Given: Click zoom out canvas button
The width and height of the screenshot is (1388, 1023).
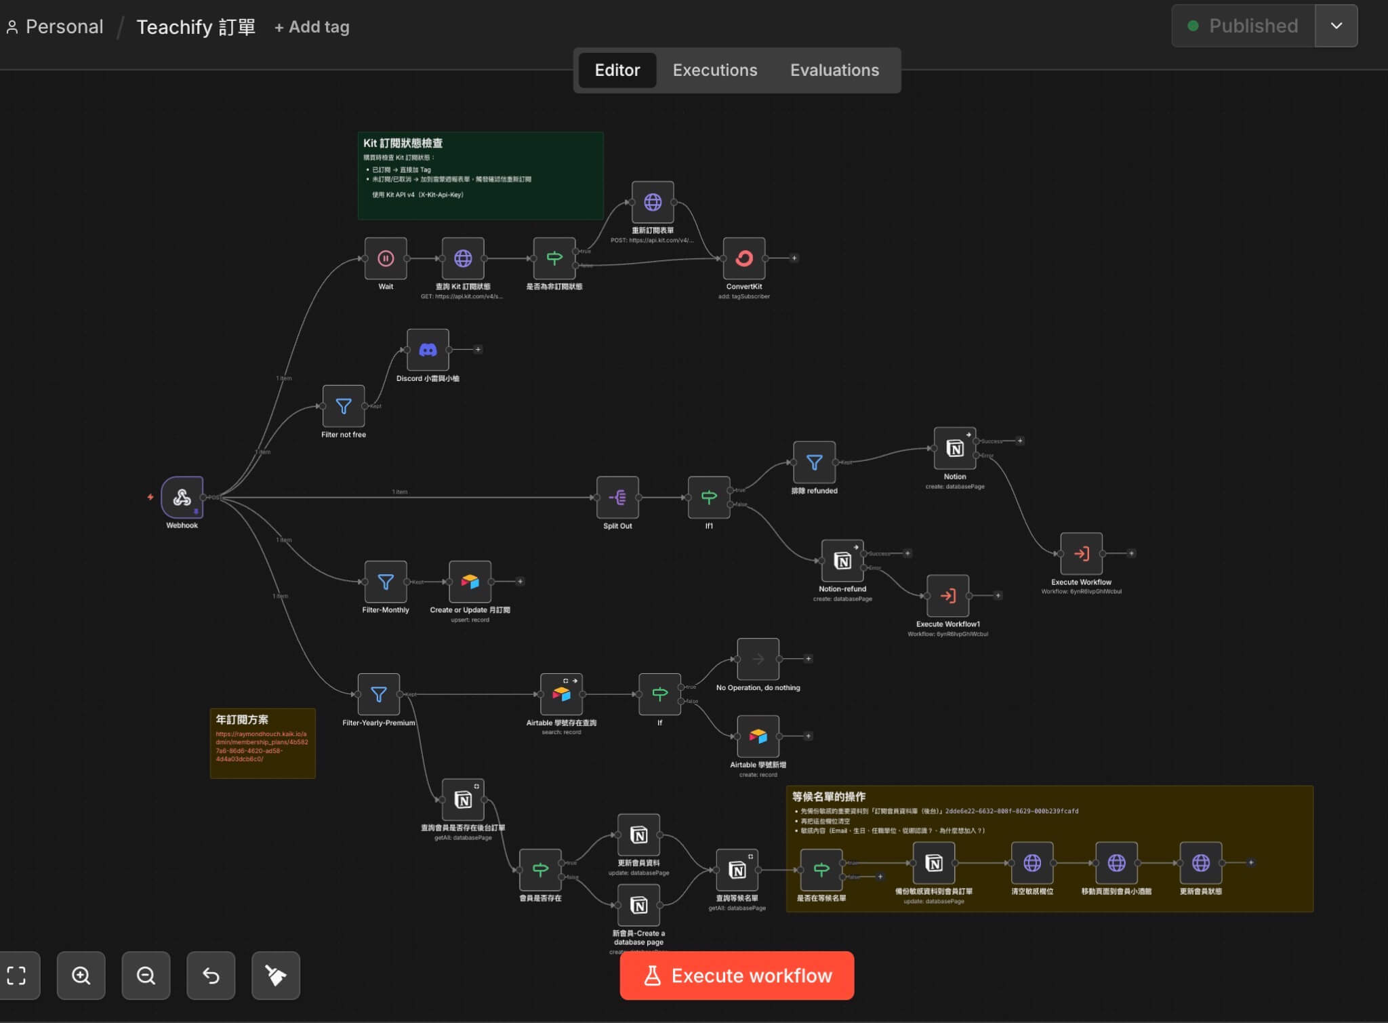Looking at the screenshot, I should click(146, 976).
